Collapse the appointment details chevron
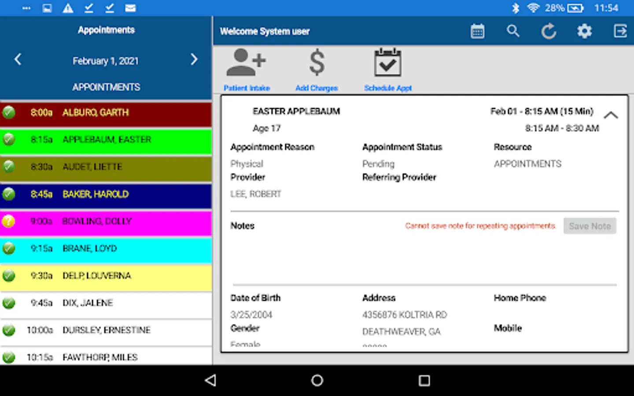This screenshot has height=396, width=634. [611, 115]
